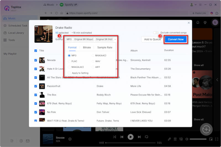The width and height of the screenshot is (221, 147).
Task: Open the mail icon in sidebar footer
Action: pos(28,141)
